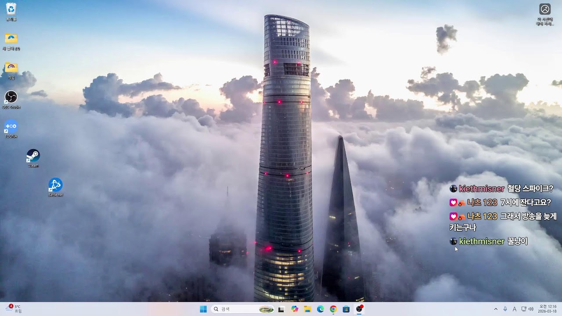This screenshot has height=316, width=562.
Task: Select the OBS Studio desktop shortcut
Action: click(x=11, y=99)
